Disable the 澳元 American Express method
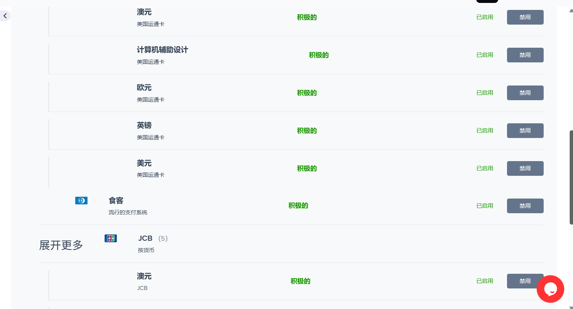573x309 pixels. coord(525,17)
